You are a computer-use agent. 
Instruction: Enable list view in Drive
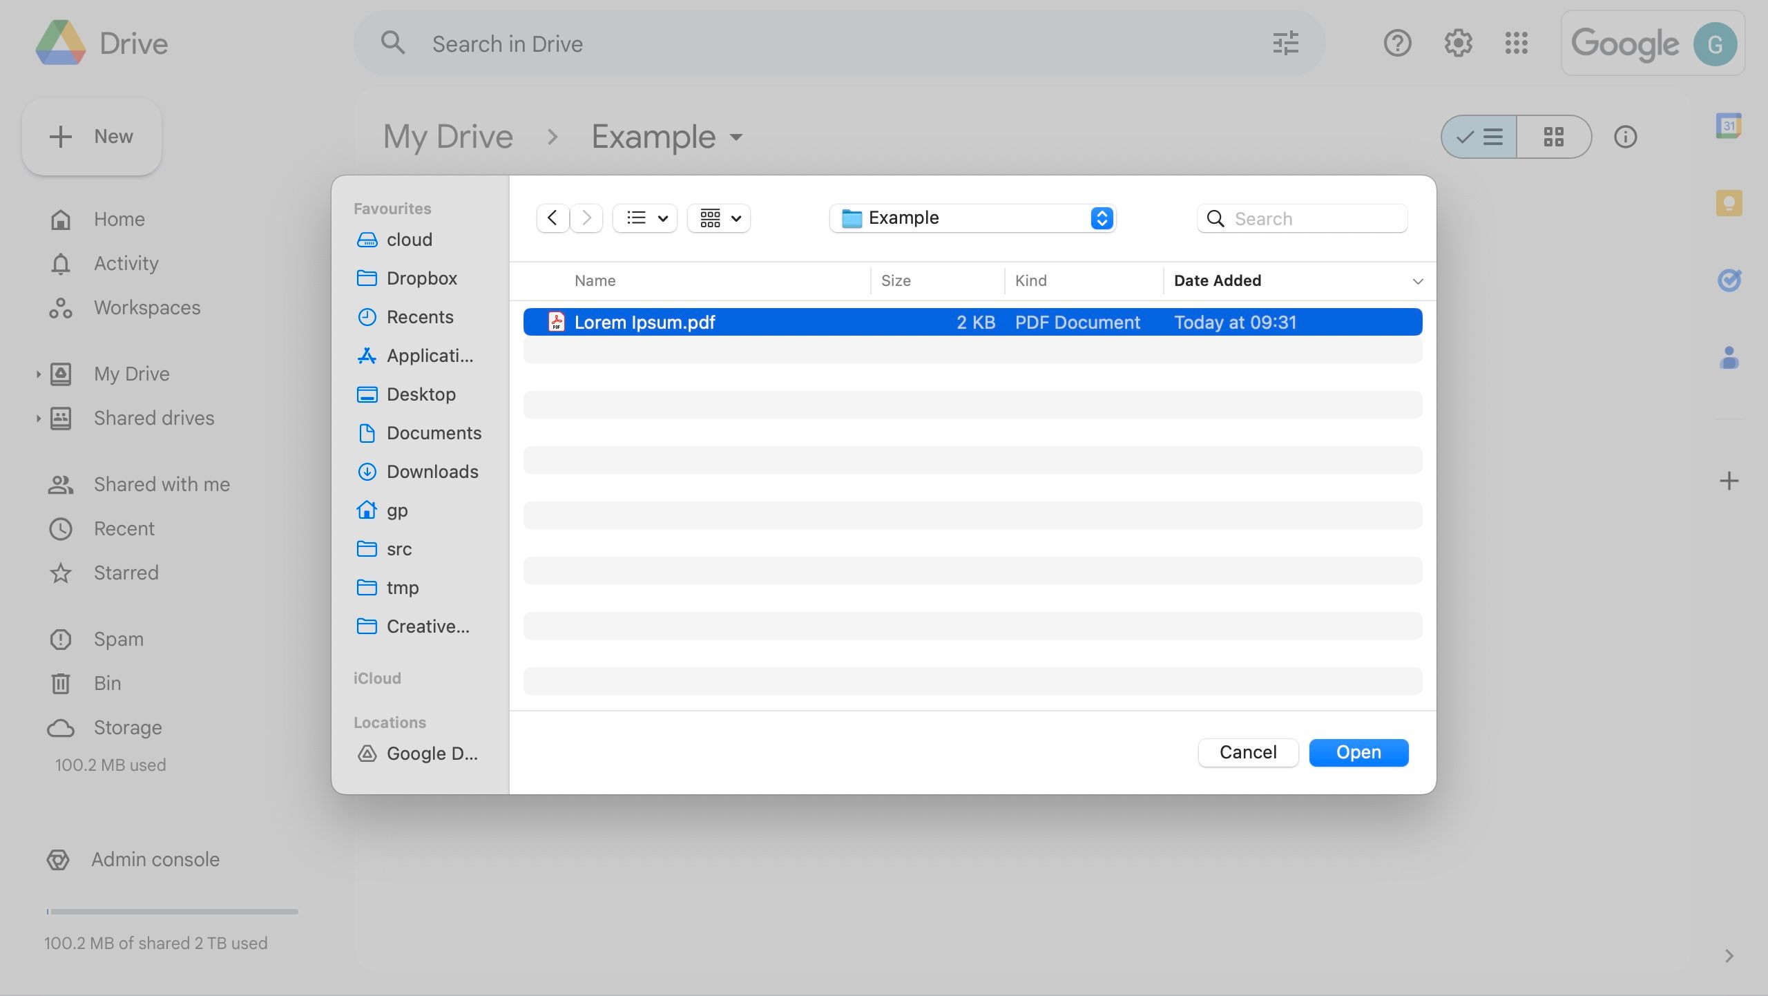click(x=1478, y=136)
